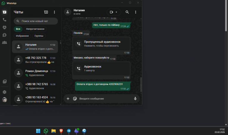Open the Communities sidebar icon
The image size is (228, 135).
coord(4,43)
